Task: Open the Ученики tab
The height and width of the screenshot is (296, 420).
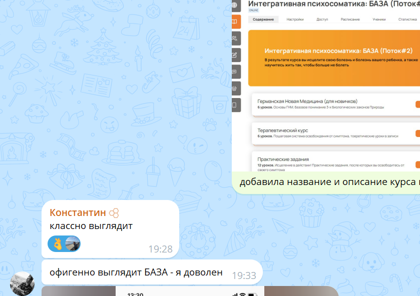Action: [379, 19]
